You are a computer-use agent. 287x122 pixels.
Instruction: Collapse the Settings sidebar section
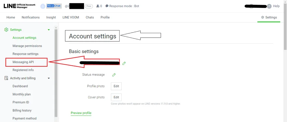(49, 30)
